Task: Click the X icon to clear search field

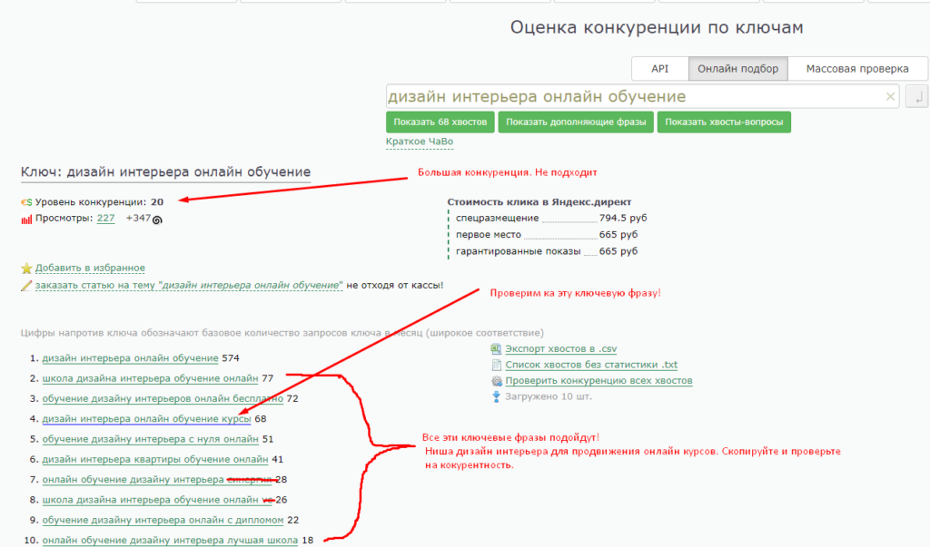Action: pos(890,97)
